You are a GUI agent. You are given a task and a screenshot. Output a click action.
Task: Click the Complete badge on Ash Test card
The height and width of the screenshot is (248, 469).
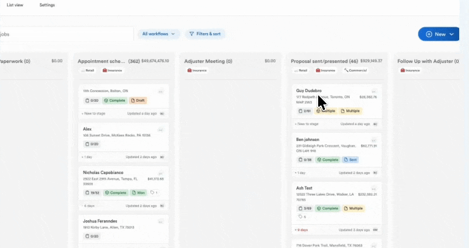point(327,209)
